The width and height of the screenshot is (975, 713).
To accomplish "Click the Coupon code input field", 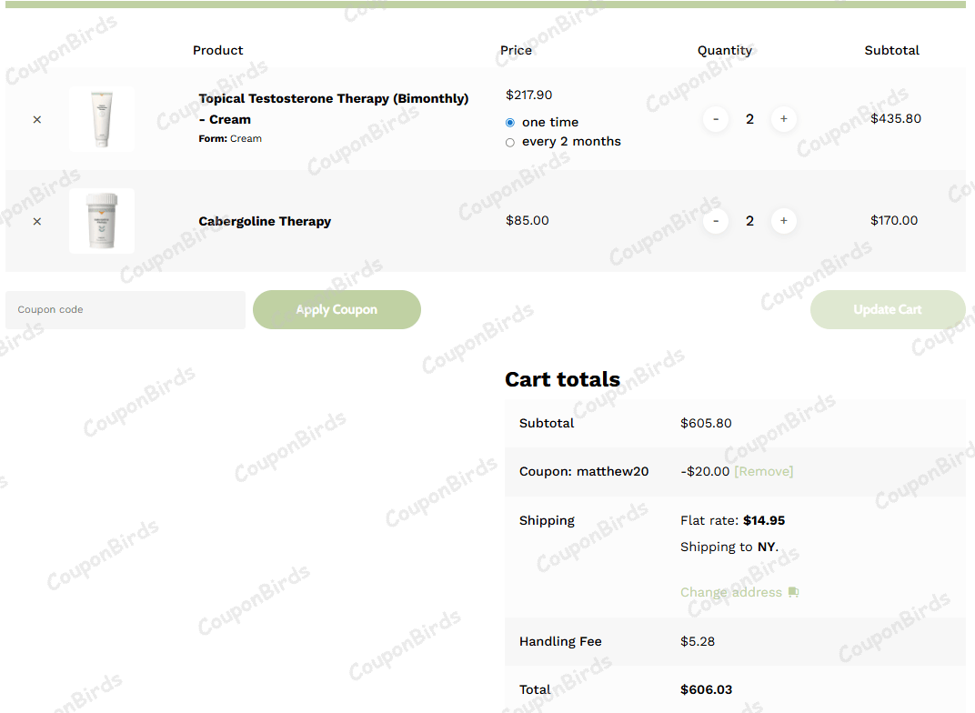I will 126,310.
